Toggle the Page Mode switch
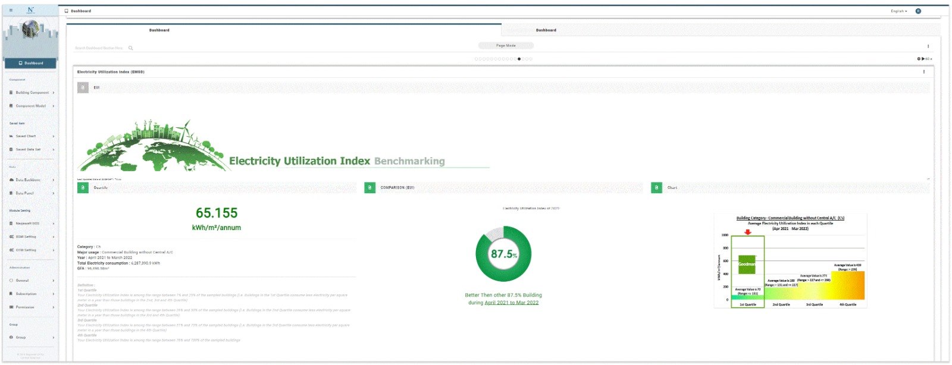The image size is (952, 365). pyautogui.click(x=506, y=46)
